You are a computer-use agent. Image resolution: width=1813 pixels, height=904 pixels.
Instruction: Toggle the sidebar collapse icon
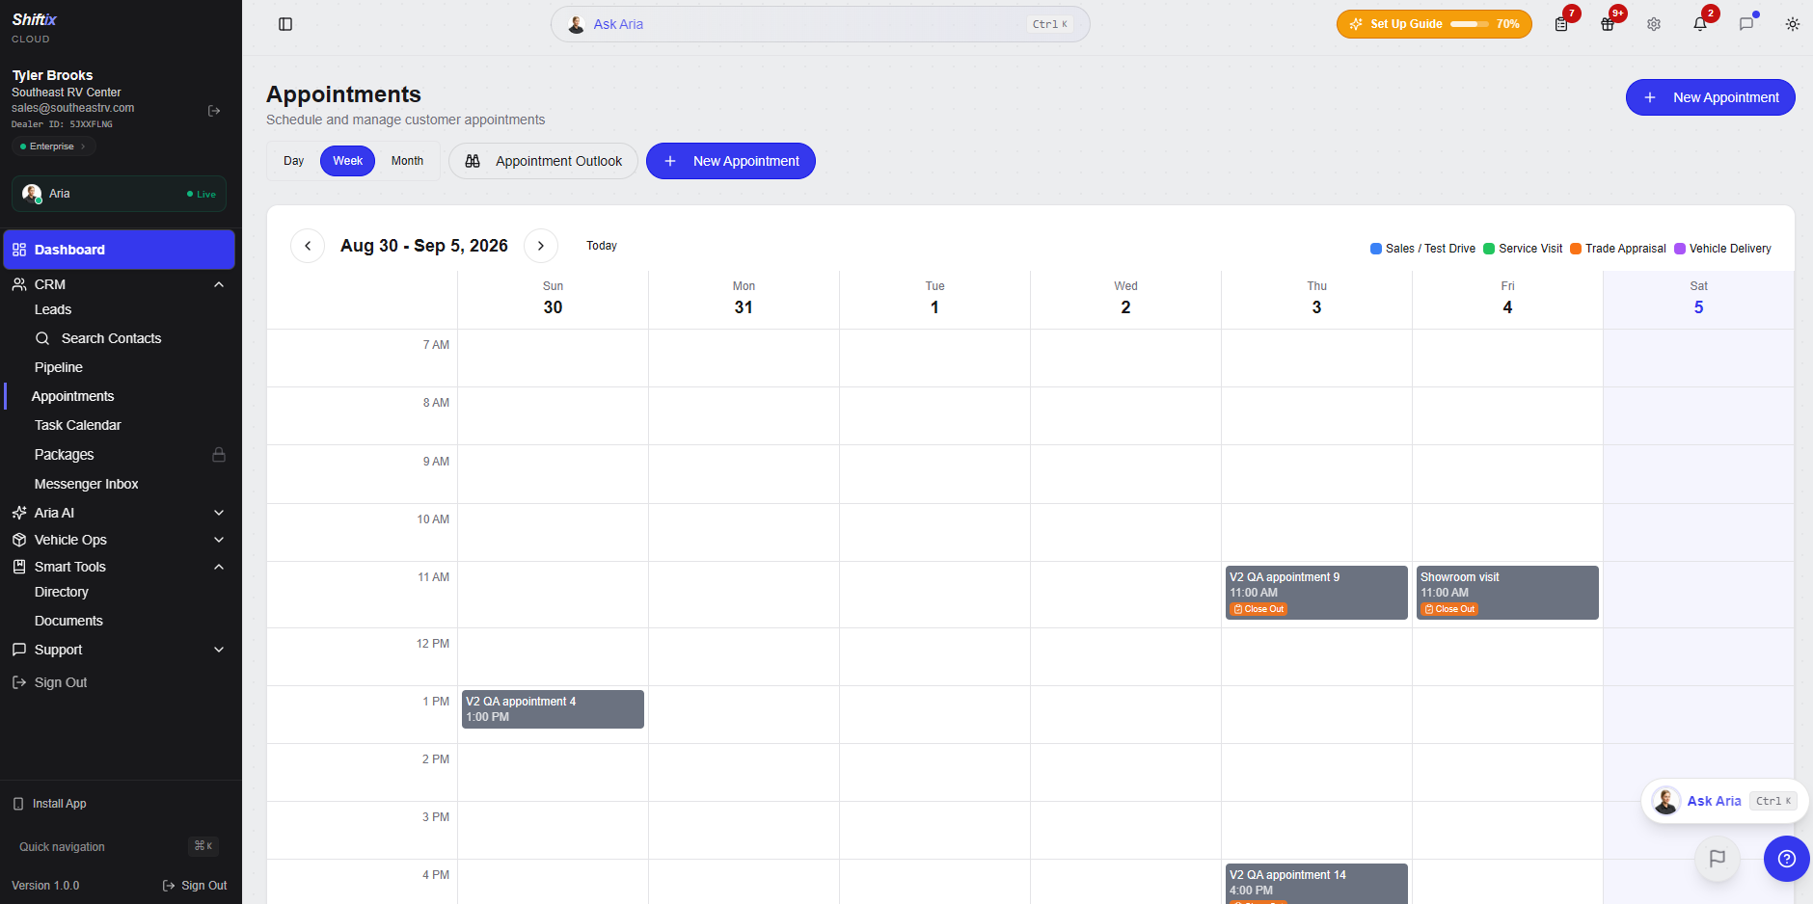(285, 24)
